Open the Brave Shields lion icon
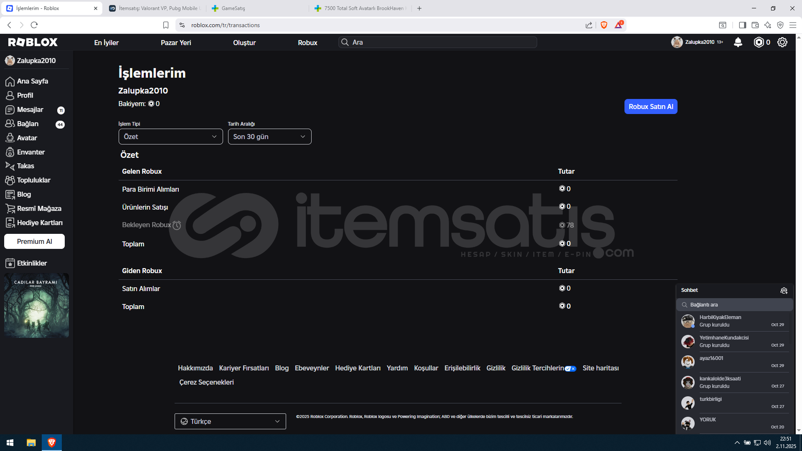This screenshot has width=802, height=451. click(x=604, y=25)
